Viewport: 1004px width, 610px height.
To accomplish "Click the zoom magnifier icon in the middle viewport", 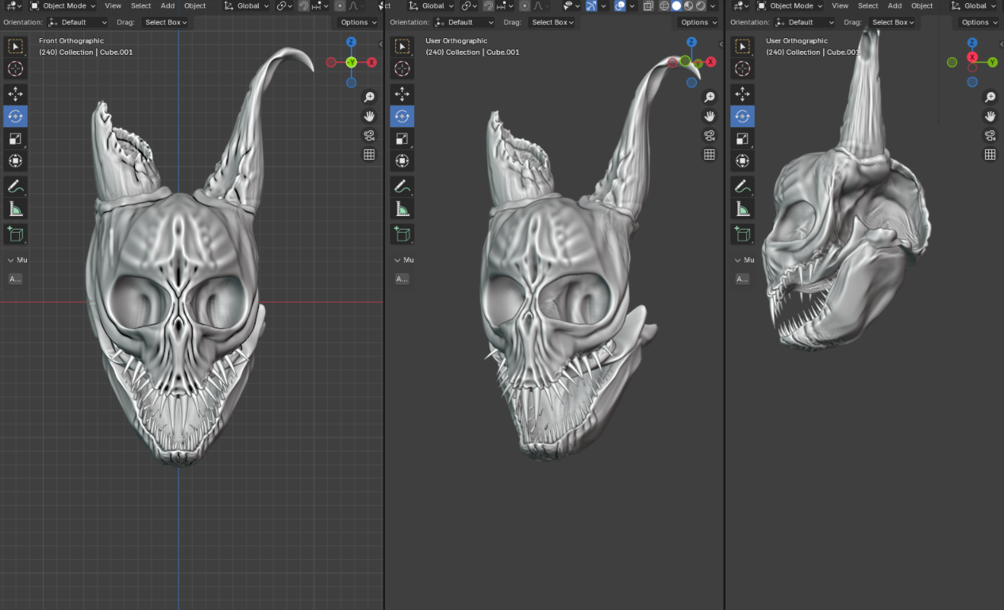I will 710,97.
